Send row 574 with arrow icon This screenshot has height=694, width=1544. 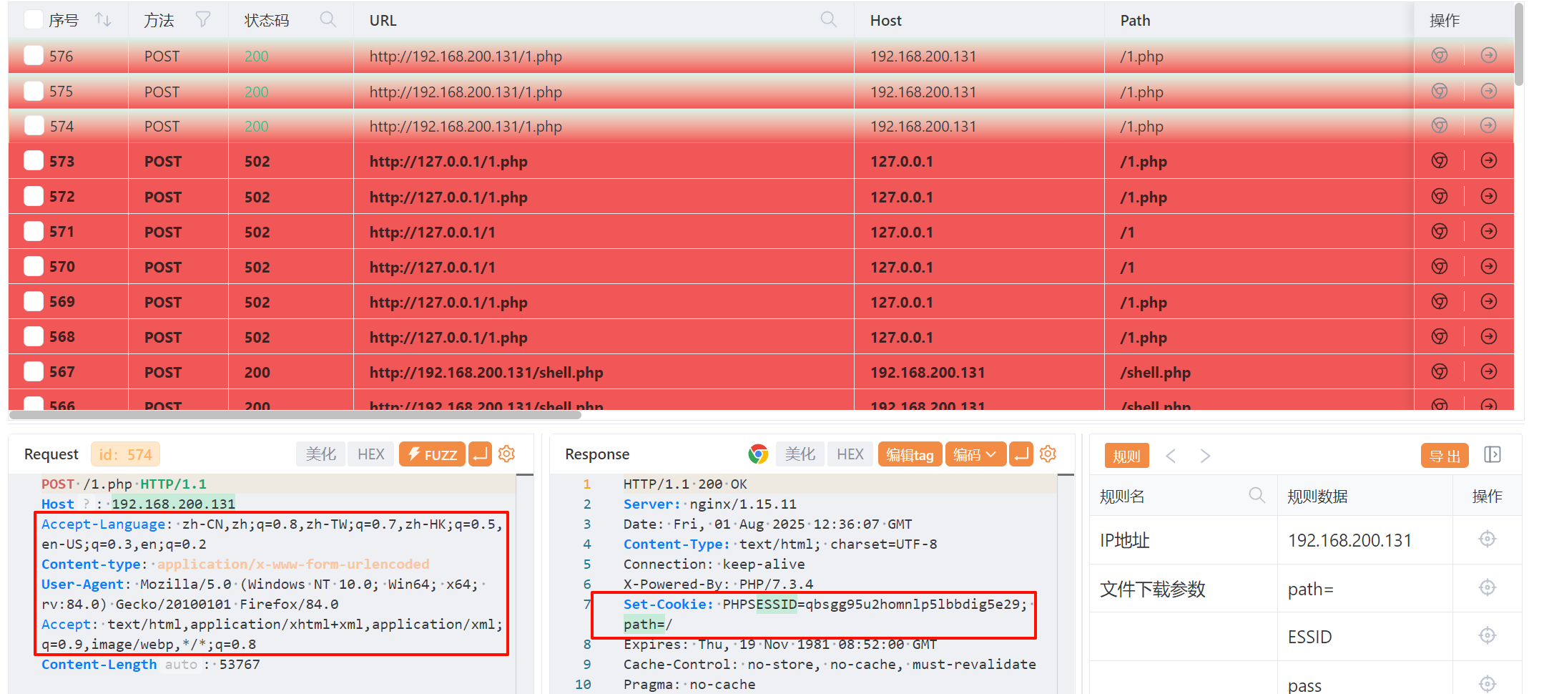[x=1489, y=125]
